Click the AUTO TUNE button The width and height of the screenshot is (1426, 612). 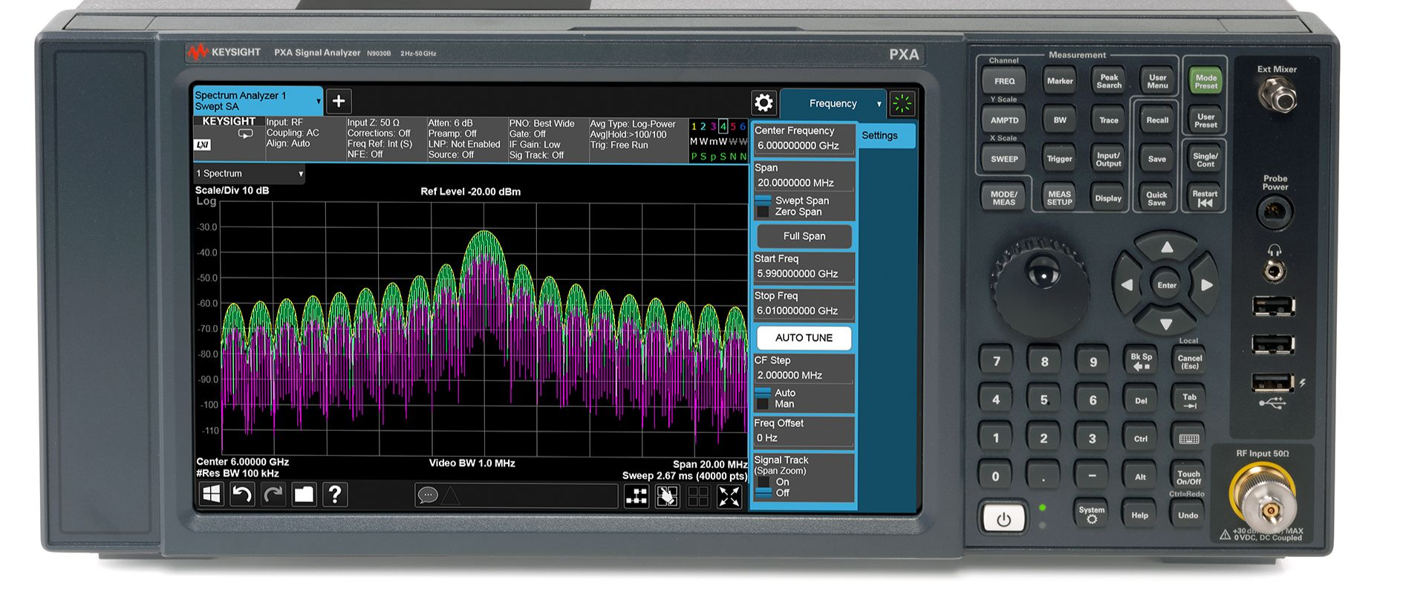(x=804, y=338)
